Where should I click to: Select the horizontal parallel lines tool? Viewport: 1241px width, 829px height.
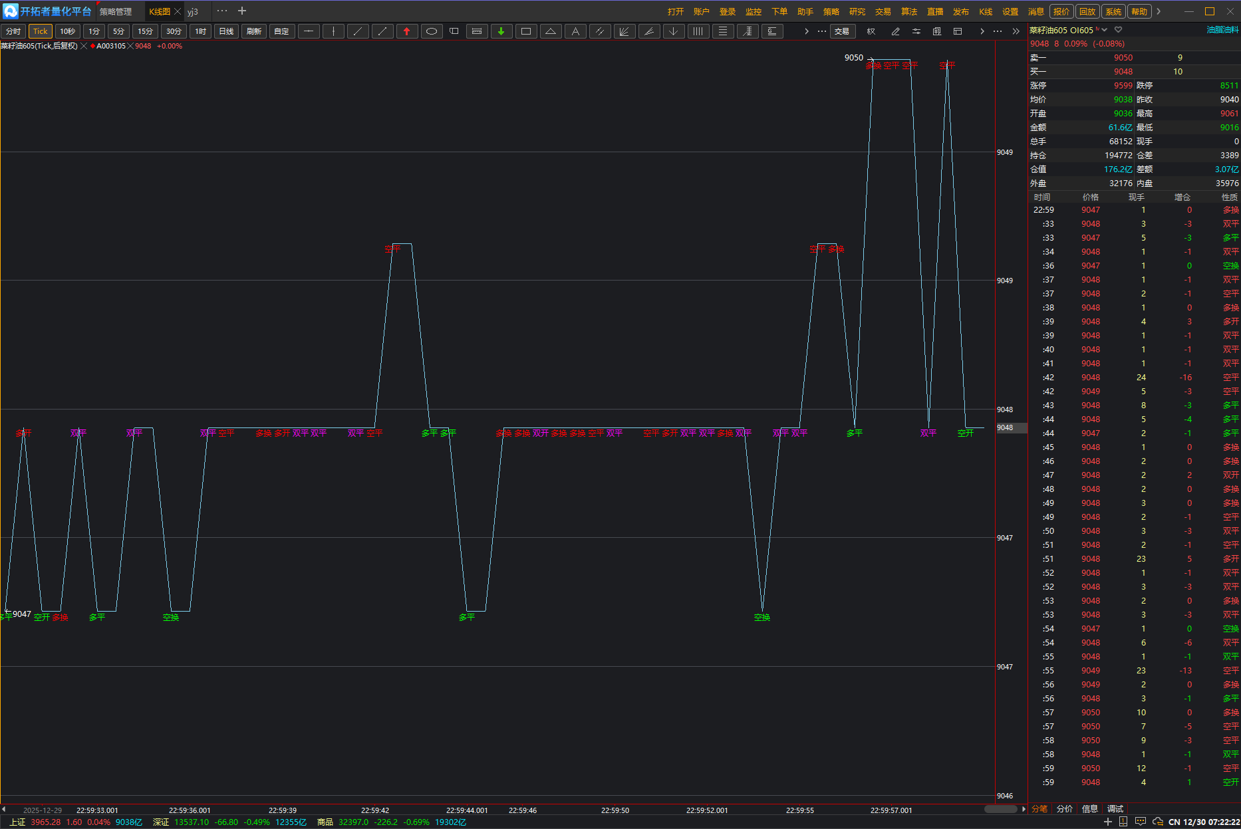pyautogui.click(x=723, y=31)
